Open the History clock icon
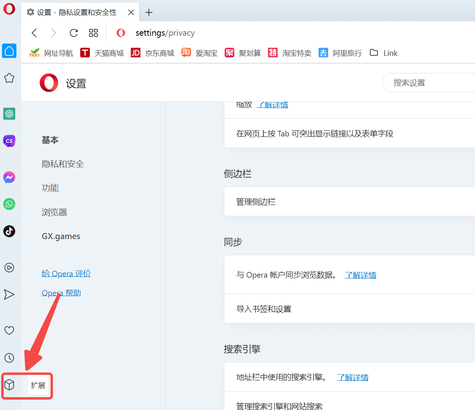Viewport: 475px width, 410px height. click(x=9, y=358)
